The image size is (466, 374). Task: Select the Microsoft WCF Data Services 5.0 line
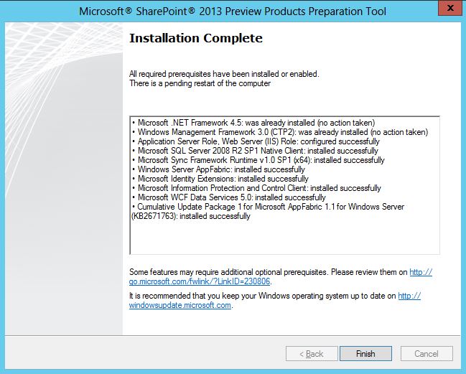[x=229, y=197]
